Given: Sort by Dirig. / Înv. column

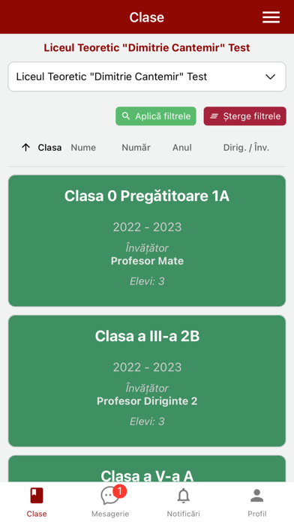Looking at the screenshot, I should pyautogui.click(x=246, y=148).
